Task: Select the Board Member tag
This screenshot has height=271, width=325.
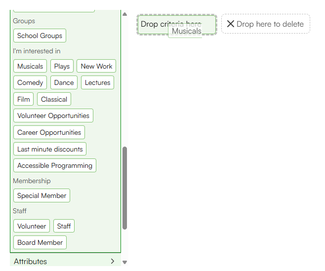Action: click(40, 242)
